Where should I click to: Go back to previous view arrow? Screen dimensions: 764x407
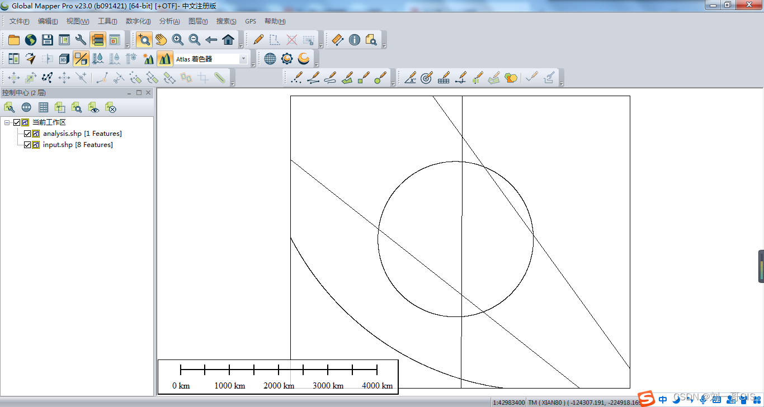pos(211,40)
